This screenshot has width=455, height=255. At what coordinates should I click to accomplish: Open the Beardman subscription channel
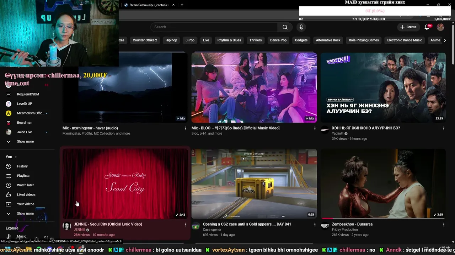click(x=28, y=123)
